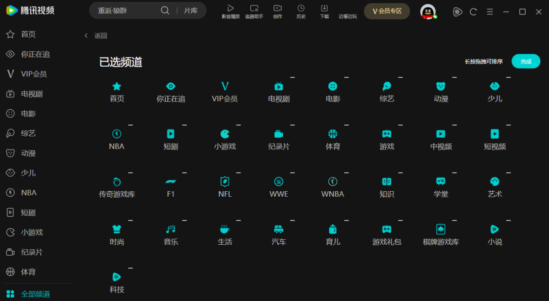
Task: Open the 片库 library selector
Action: coord(191,11)
